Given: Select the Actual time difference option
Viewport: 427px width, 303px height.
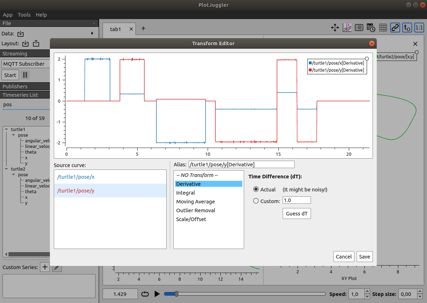Looking at the screenshot, I should click(256, 189).
